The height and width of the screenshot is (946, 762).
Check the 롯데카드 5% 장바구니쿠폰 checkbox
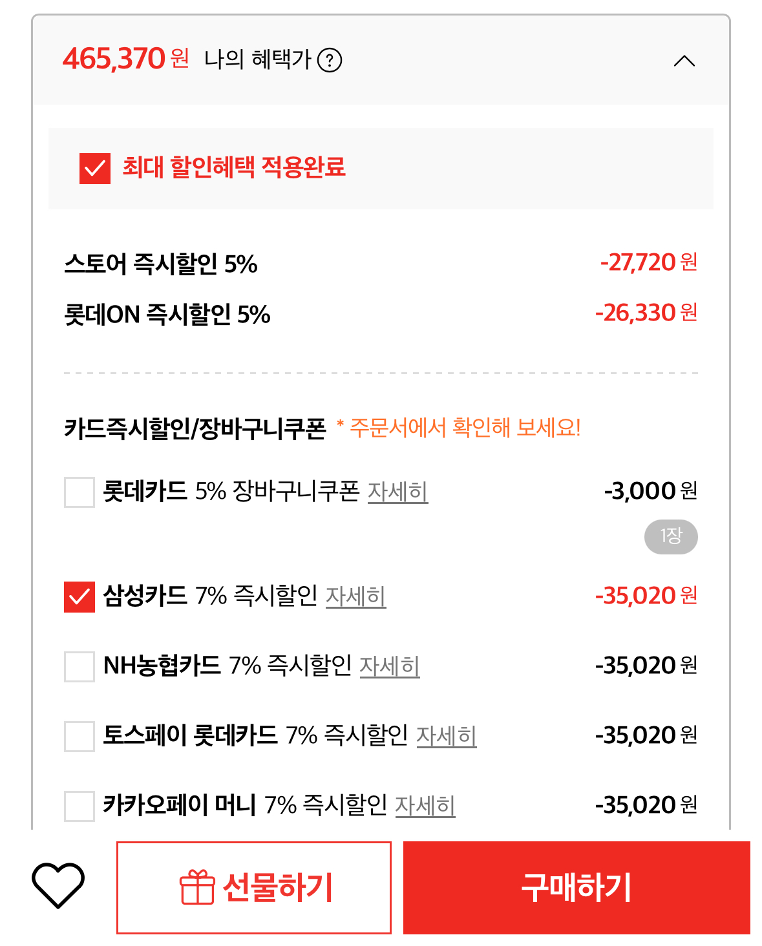pyautogui.click(x=79, y=492)
